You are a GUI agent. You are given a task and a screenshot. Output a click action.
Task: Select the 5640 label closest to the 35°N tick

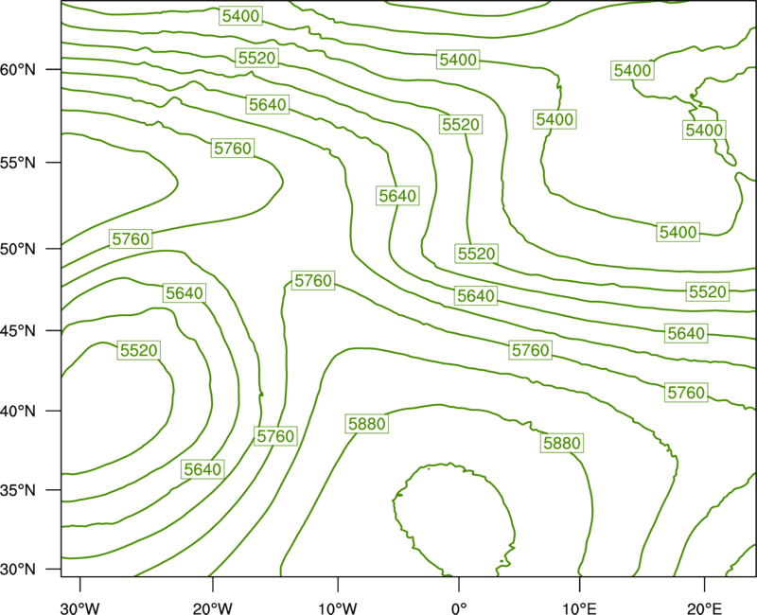click(x=202, y=468)
